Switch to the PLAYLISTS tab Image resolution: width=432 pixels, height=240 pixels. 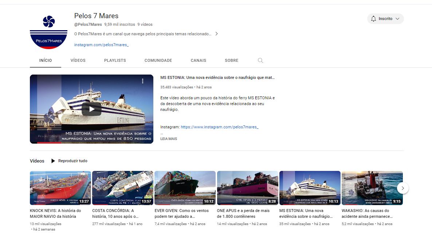115,60
